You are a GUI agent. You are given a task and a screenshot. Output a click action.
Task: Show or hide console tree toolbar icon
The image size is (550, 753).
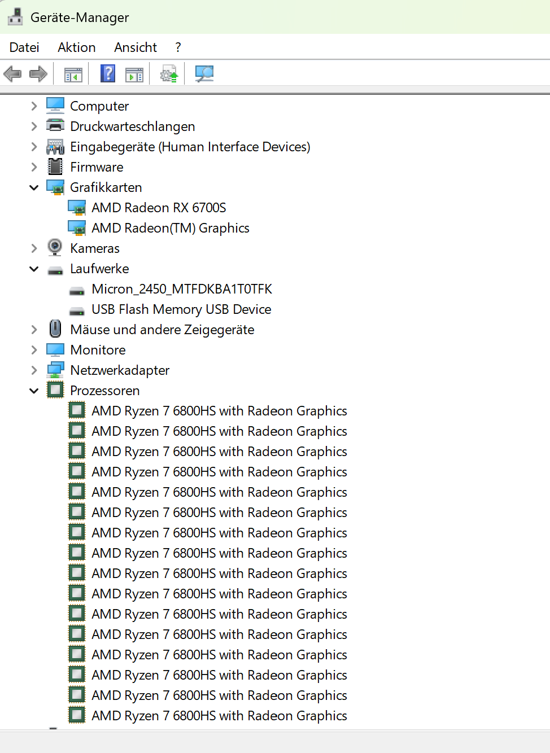(73, 74)
